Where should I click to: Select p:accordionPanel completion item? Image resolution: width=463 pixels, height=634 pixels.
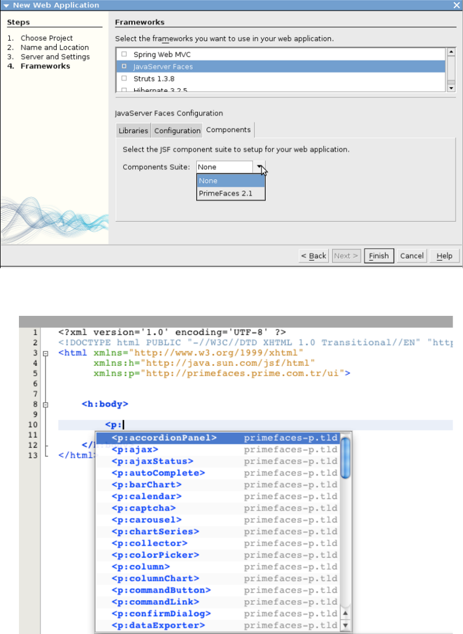[x=218, y=438]
